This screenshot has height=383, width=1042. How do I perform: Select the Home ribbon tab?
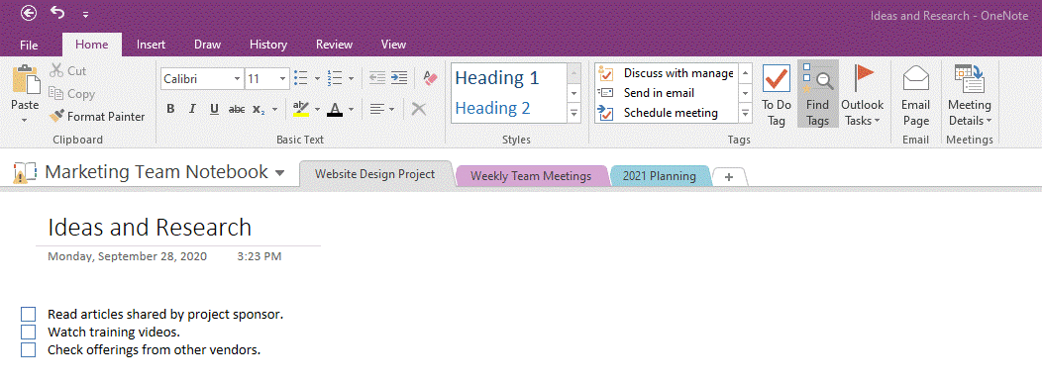click(92, 45)
